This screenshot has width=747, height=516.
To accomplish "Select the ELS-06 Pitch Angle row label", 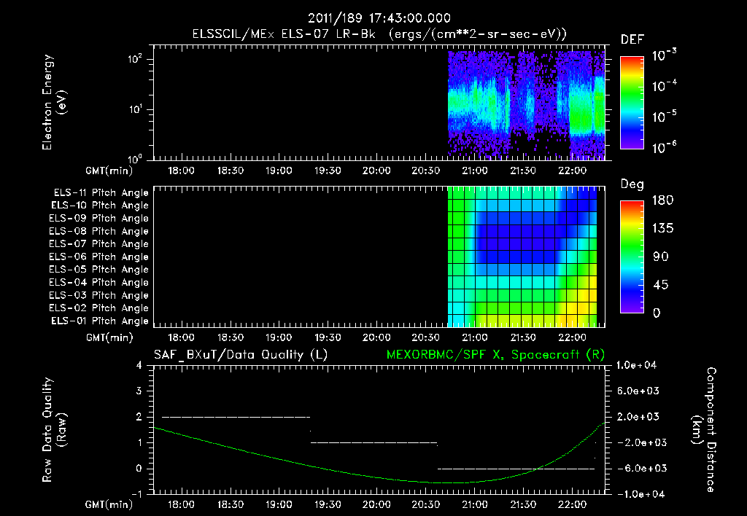I will tap(99, 257).
